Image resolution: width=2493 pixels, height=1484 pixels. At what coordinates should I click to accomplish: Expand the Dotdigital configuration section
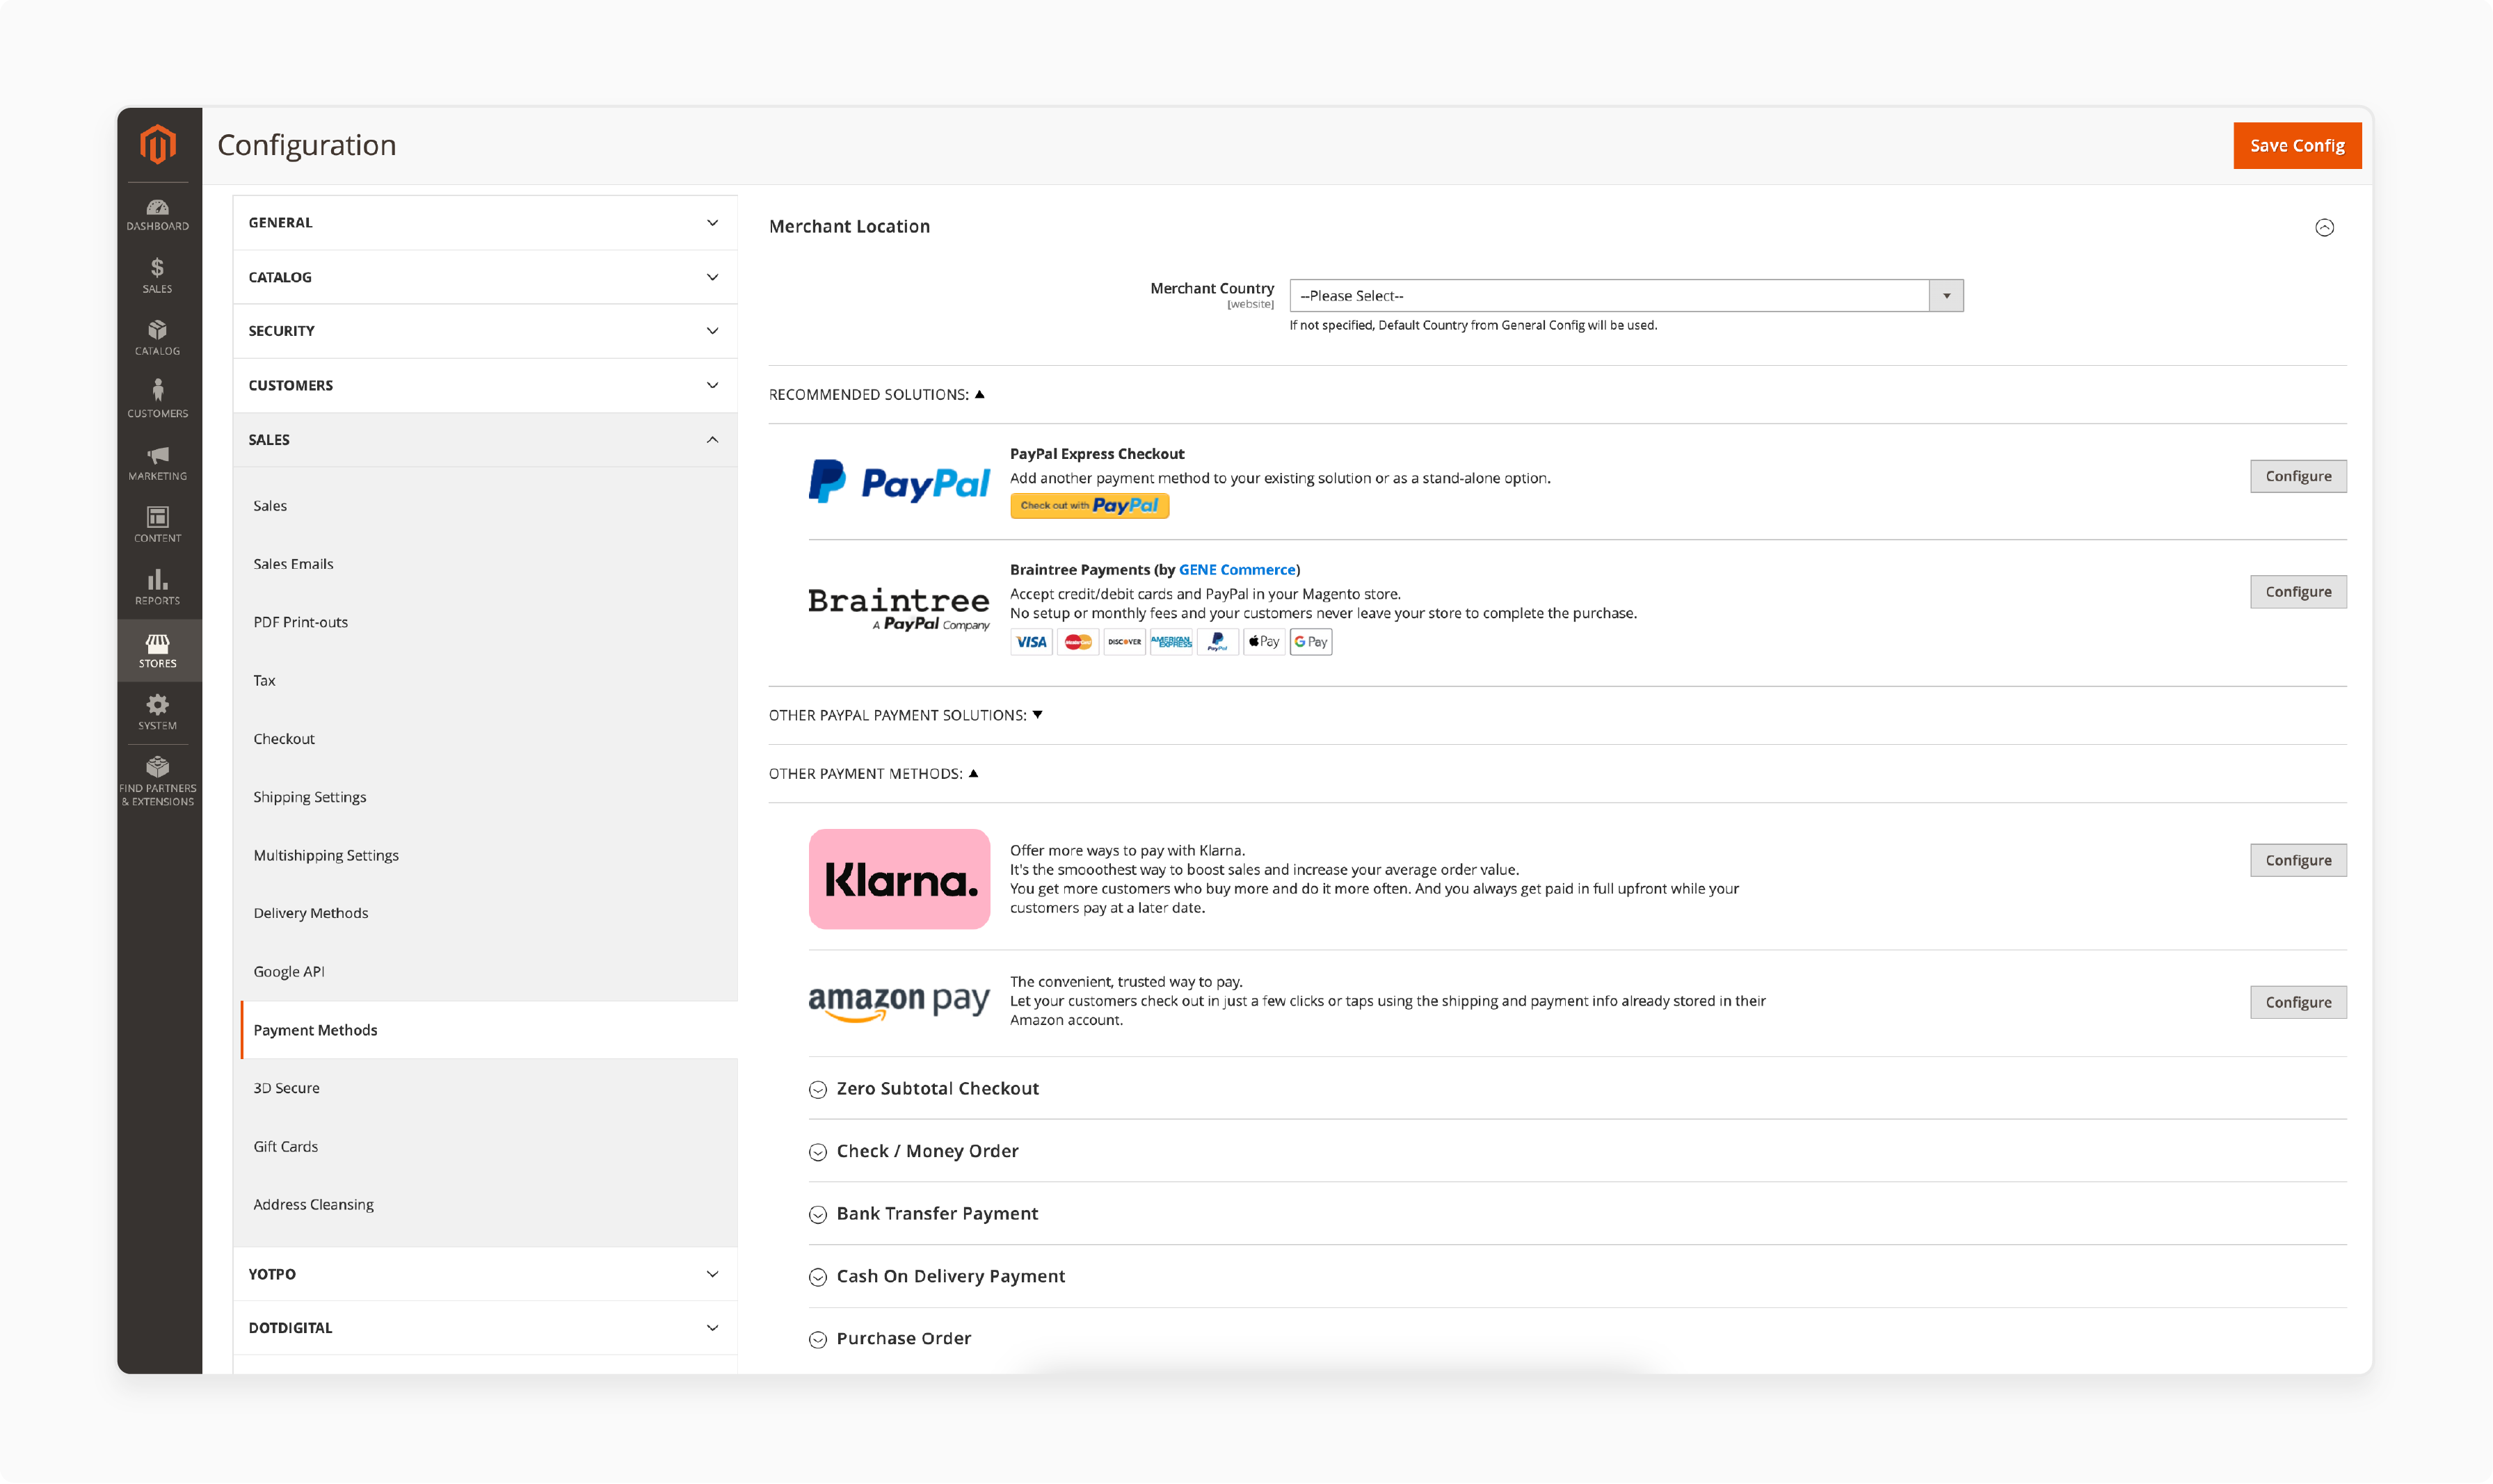(485, 1328)
